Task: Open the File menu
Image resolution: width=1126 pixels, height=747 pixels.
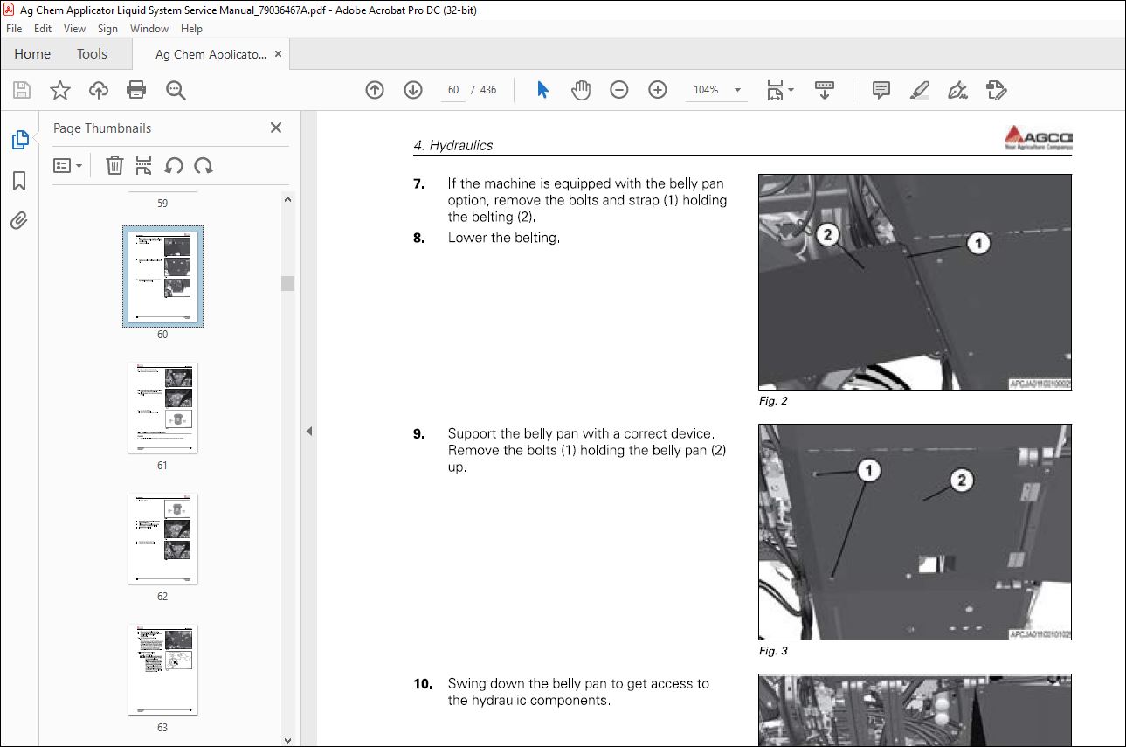Action: [x=14, y=29]
